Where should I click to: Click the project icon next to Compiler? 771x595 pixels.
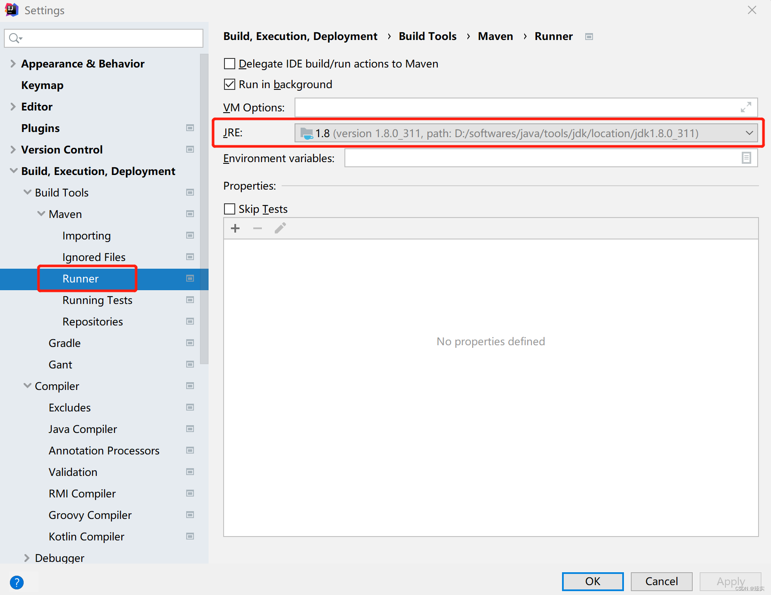[190, 386]
